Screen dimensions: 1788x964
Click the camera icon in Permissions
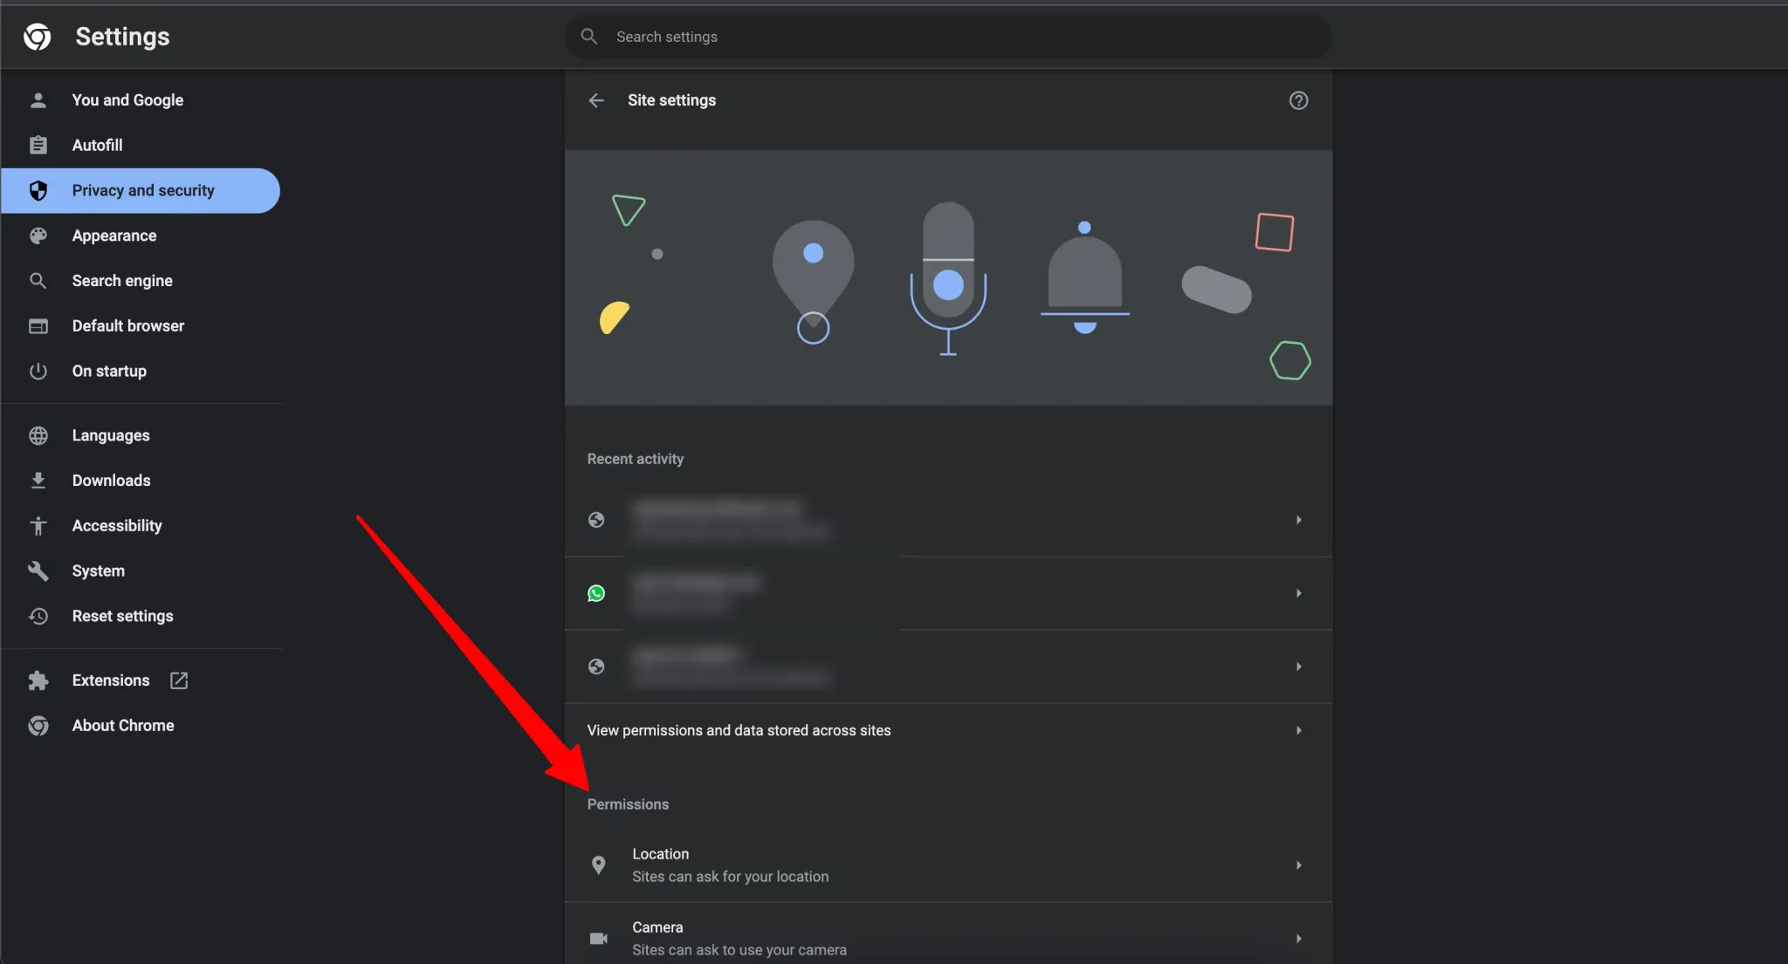click(x=598, y=939)
